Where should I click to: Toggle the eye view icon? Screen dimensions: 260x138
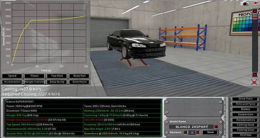tap(255, 3)
